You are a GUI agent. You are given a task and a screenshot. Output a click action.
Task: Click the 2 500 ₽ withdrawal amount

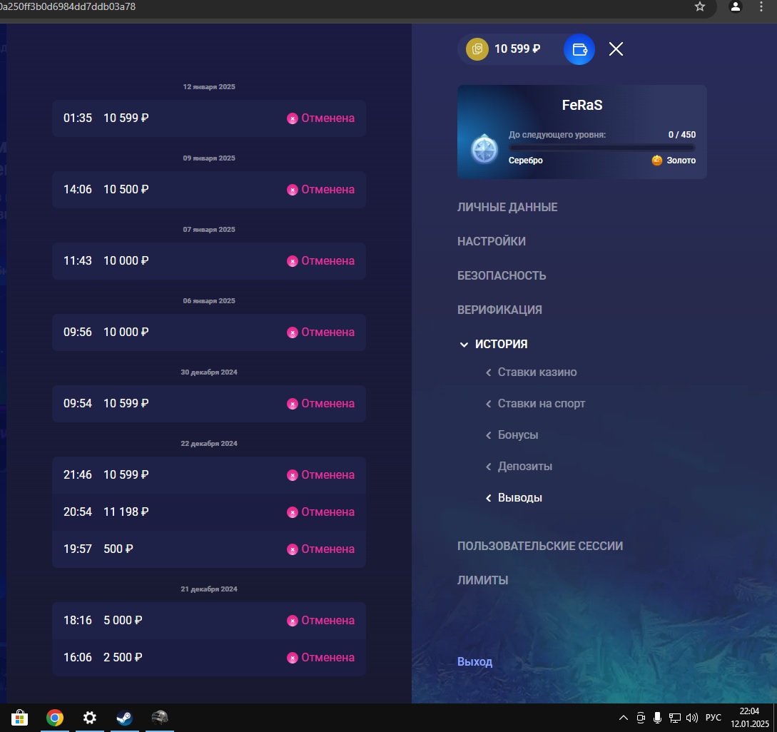[x=123, y=658]
